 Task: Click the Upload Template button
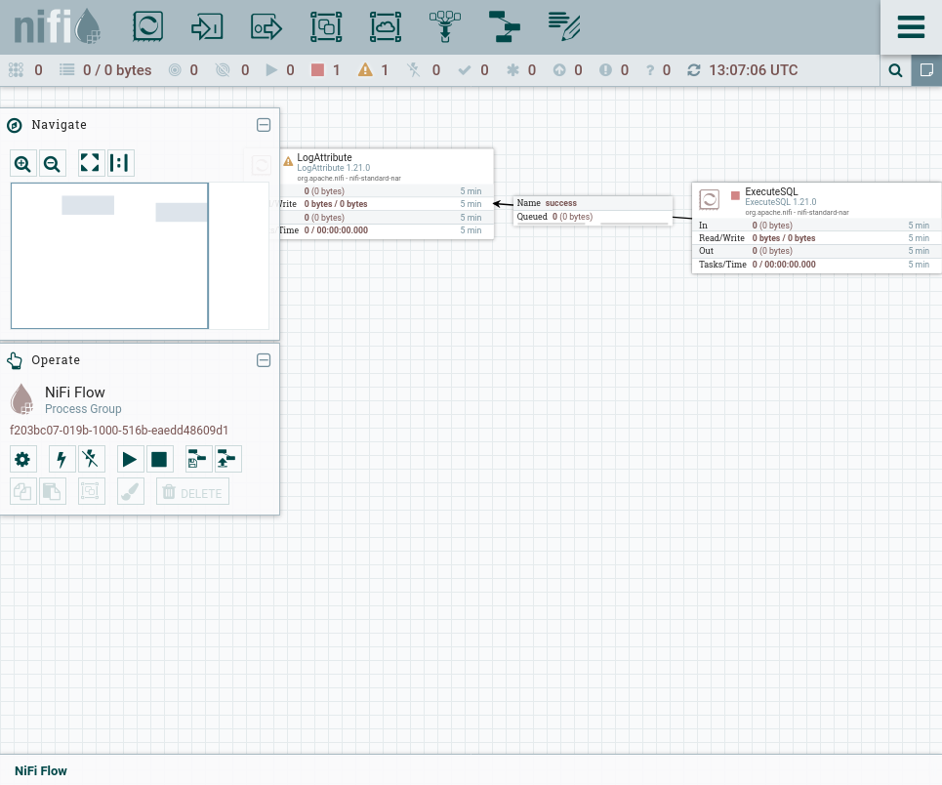click(227, 460)
